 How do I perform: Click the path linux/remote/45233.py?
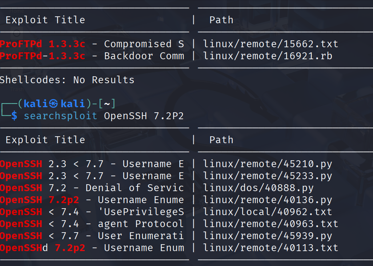pos(268,176)
